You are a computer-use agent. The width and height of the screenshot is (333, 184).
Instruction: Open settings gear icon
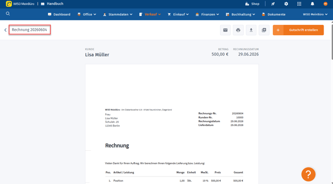tap(286, 4)
